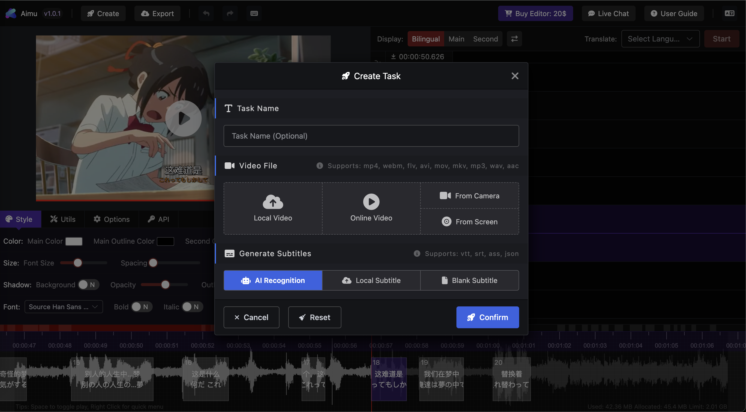Set display to Bilingual
The height and width of the screenshot is (412, 746).
(x=426, y=39)
